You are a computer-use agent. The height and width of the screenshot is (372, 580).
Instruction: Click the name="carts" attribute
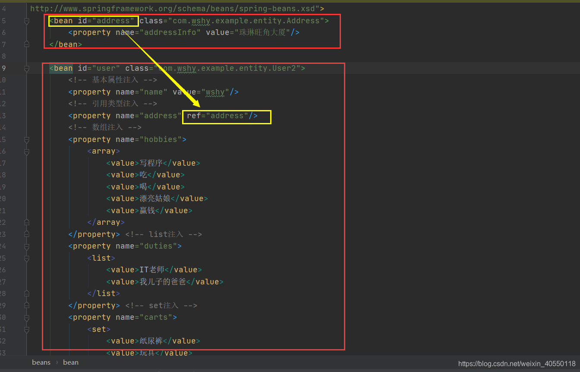pos(144,317)
